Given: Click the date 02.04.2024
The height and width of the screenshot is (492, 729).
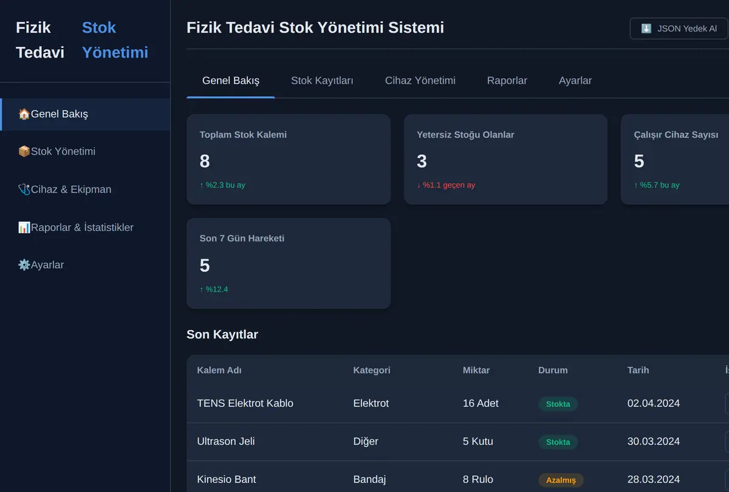Looking at the screenshot, I should tap(654, 403).
